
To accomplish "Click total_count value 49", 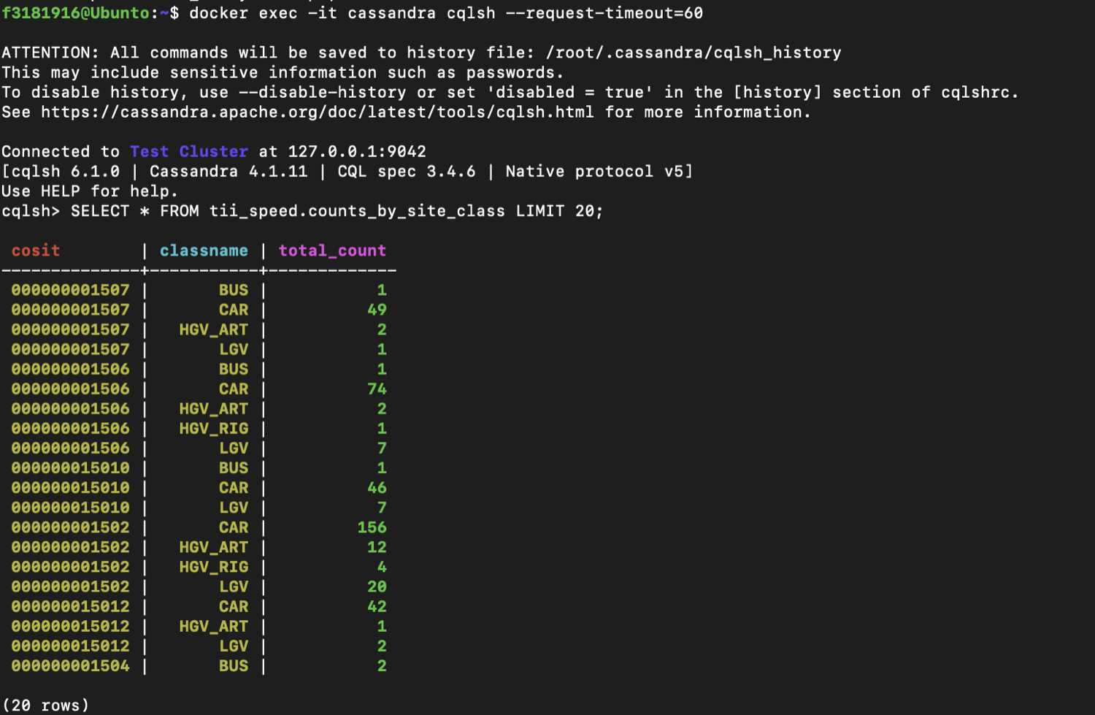I will pos(377,310).
